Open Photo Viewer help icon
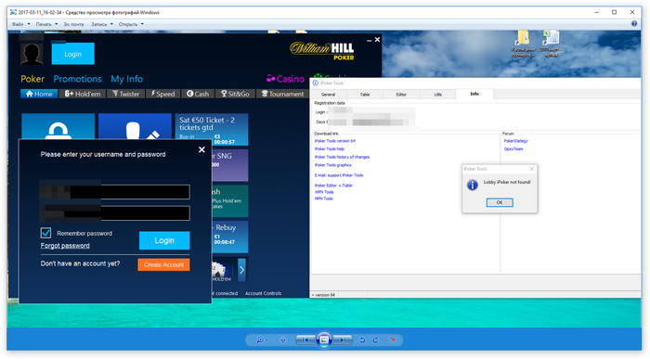 [634, 24]
